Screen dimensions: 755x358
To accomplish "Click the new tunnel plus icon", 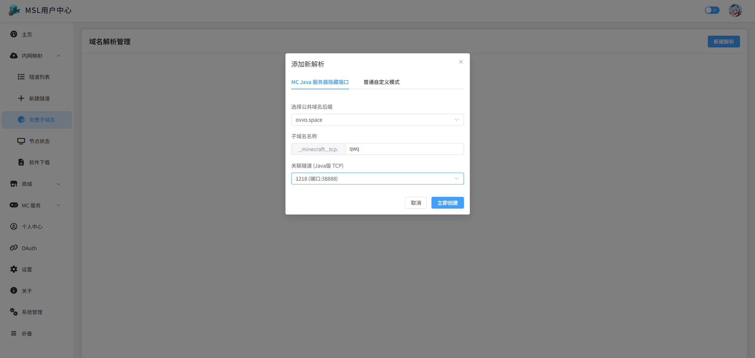I will 21,98.
